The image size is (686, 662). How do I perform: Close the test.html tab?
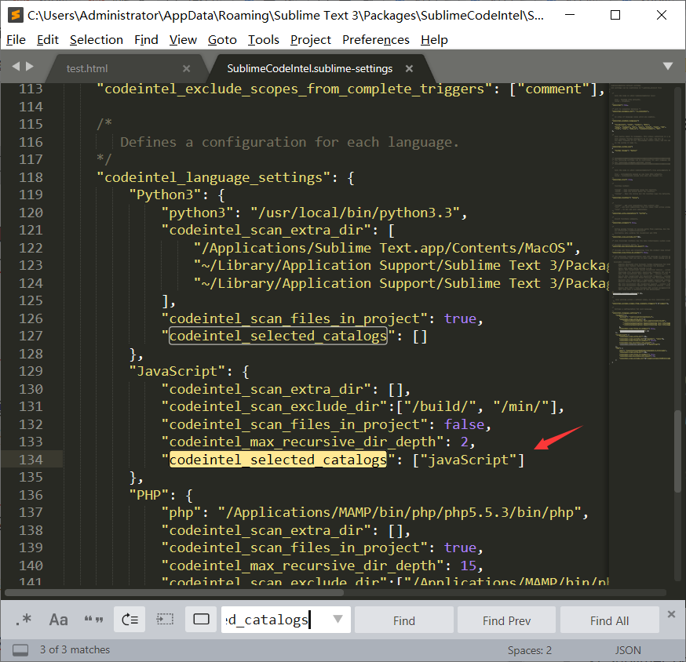186,69
